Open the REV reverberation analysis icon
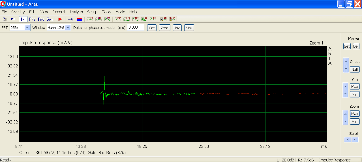Screen dimensions: 362x162 (135, 19)
